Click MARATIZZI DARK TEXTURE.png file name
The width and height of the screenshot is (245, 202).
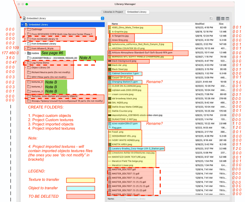coord(129,157)
